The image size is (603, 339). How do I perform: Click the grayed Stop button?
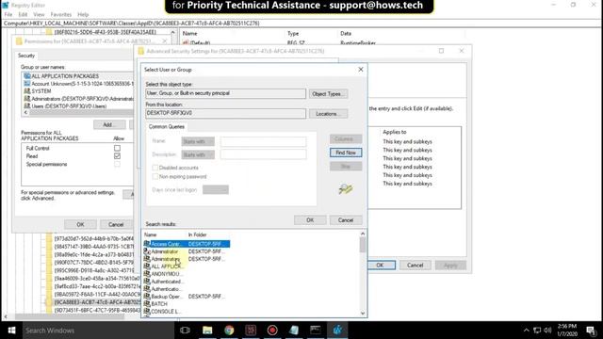coord(346,167)
